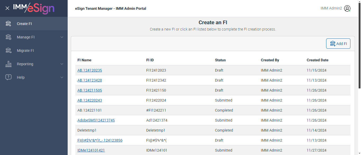Click the Help question bubble icon
The width and height of the screenshot is (361, 155).
tap(8, 77)
